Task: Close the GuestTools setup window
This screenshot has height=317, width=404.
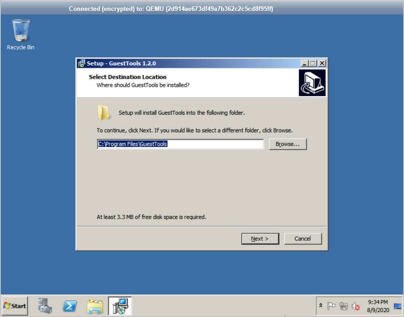Action: point(322,64)
